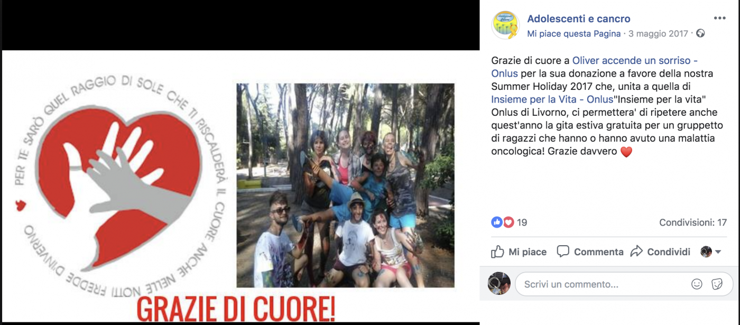
Task: Click the Adolescenti e cancro page avatar
Action: tap(505, 25)
